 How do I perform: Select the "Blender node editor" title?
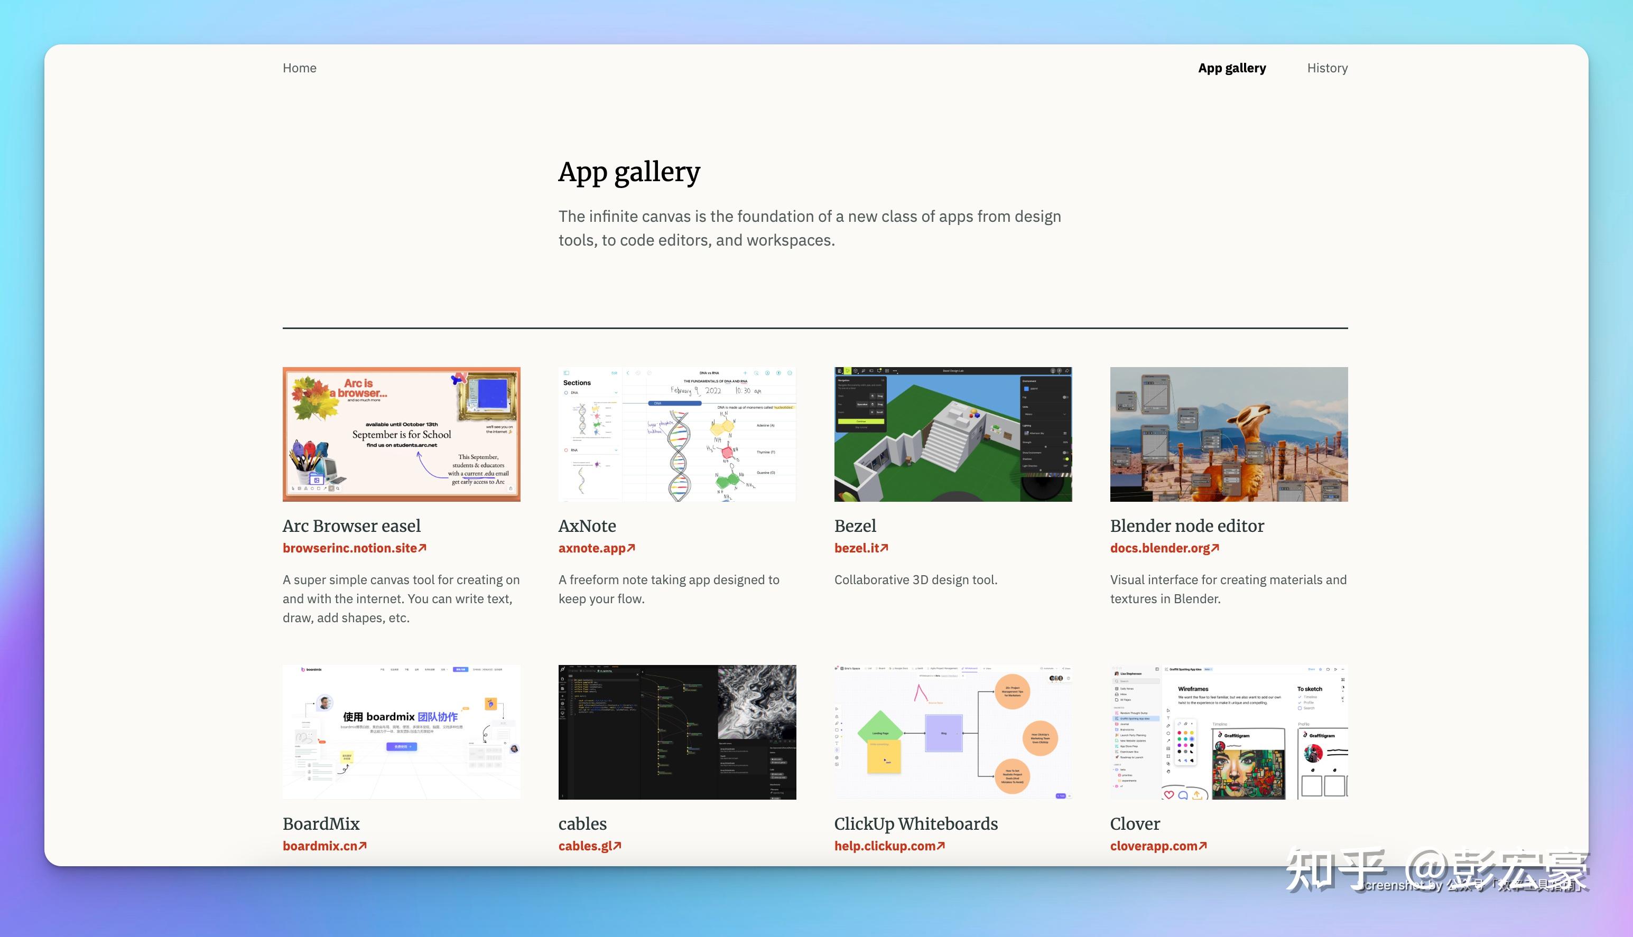point(1187,526)
